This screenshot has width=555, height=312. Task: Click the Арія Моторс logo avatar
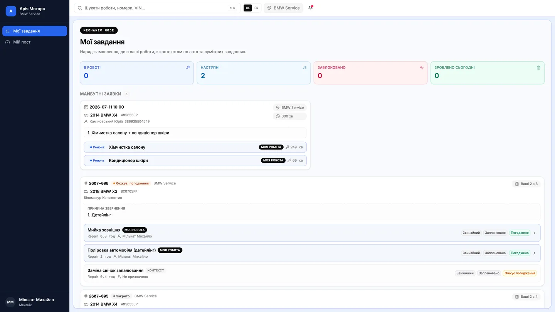tap(11, 11)
